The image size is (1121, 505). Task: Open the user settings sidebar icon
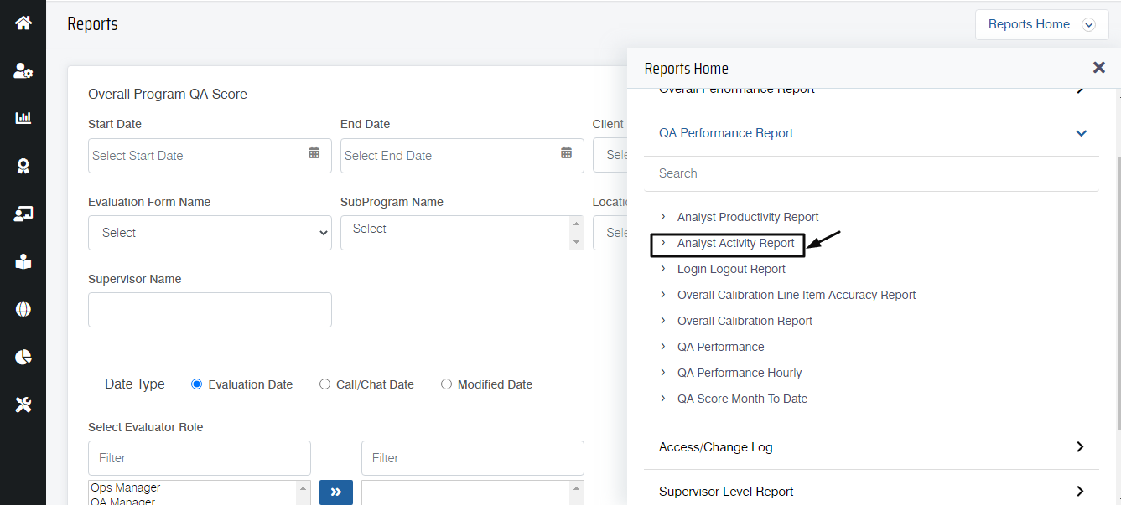[23, 70]
